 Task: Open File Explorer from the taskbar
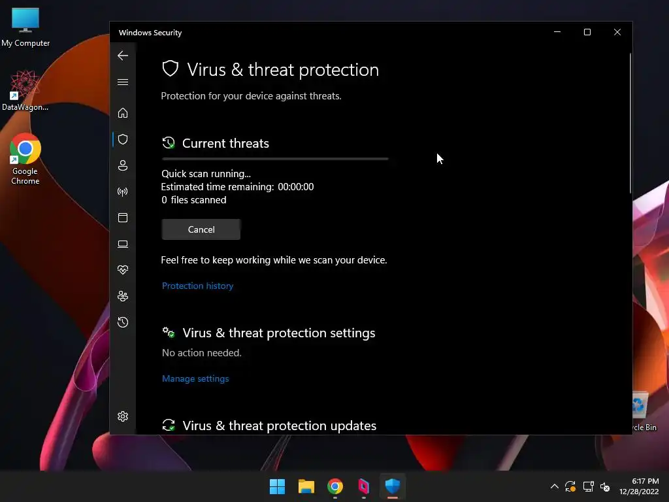click(306, 486)
